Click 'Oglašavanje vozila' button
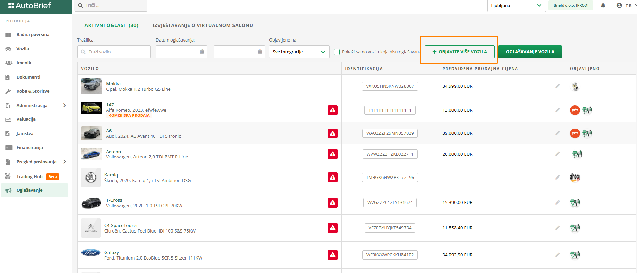 530,52
